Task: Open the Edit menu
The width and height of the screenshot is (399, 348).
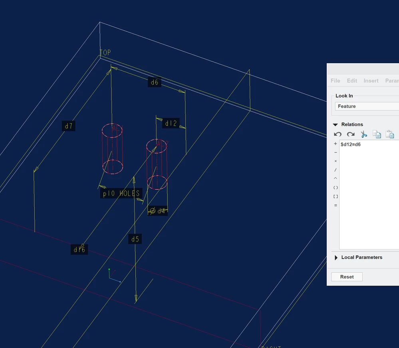Action: [x=352, y=81]
